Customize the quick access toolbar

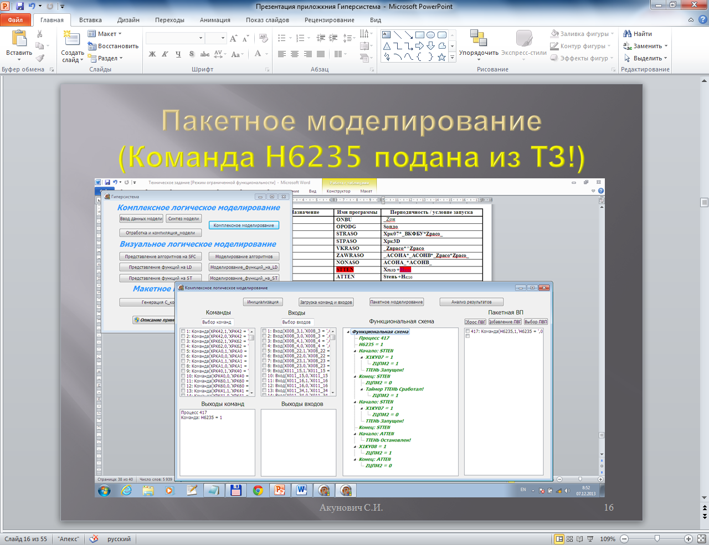pyautogui.click(x=62, y=7)
